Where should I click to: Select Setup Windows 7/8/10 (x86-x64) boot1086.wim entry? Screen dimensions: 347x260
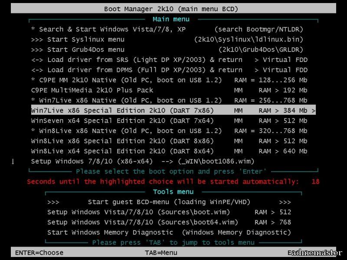pyautogui.click(x=143, y=162)
